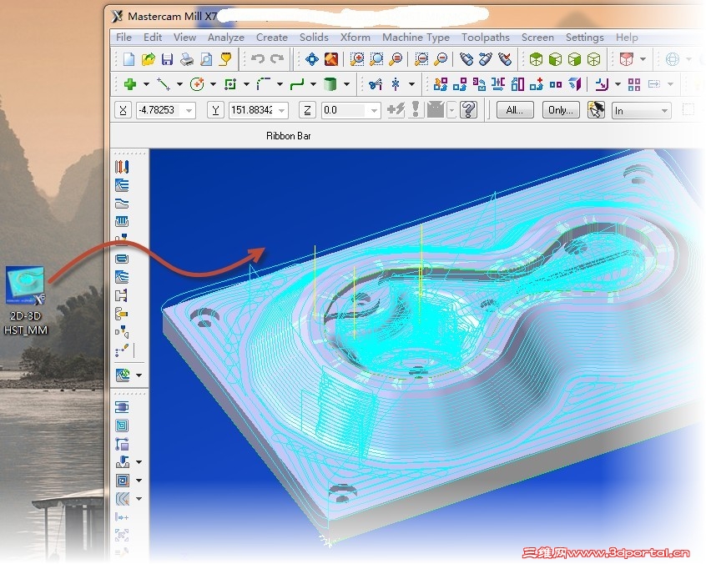The height and width of the screenshot is (564, 706).
Task: Click the concentric squares pocket toolpath icon
Action: click(x=122, y=426)
